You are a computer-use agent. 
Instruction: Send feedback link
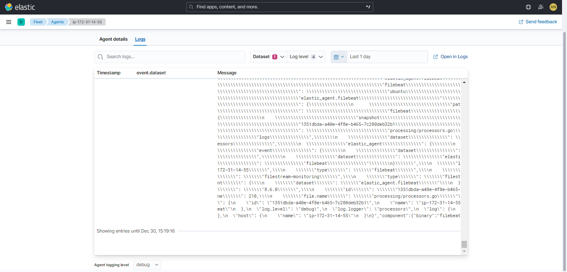click(538, 22)
